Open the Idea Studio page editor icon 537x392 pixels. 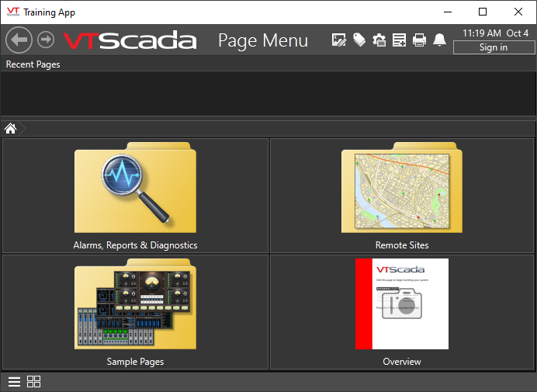click(339, 40)
